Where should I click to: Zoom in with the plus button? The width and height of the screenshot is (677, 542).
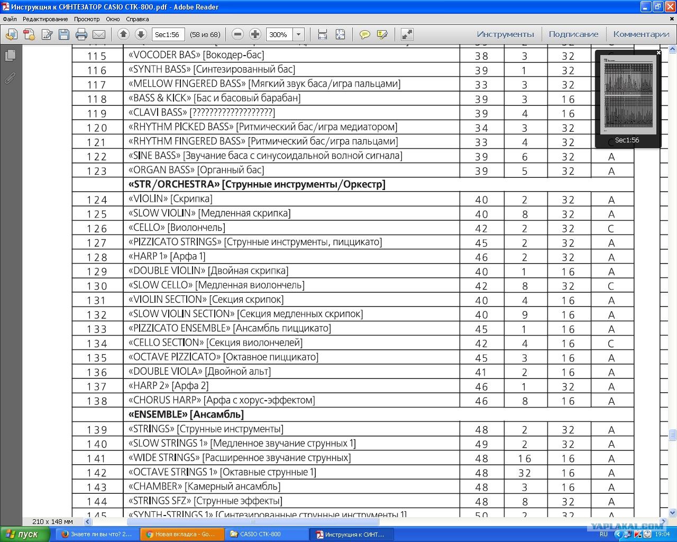click(255, 34)
